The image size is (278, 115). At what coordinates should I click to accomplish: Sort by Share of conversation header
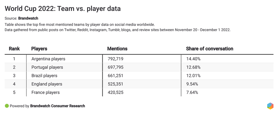(210, 49)
